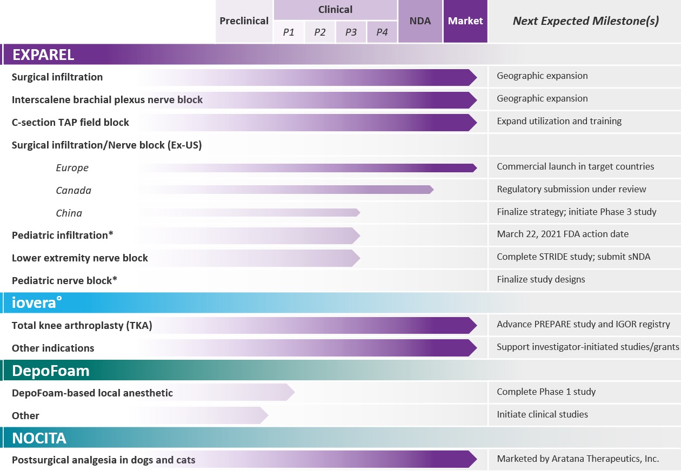
Task: Click the iovera° section banner
Action: click(340, 302)
